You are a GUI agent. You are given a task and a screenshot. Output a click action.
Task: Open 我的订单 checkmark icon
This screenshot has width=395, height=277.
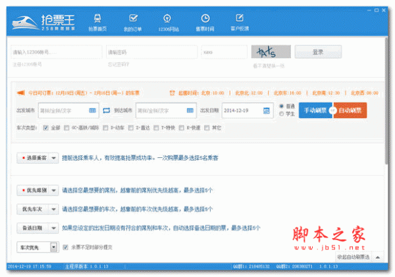134,18
